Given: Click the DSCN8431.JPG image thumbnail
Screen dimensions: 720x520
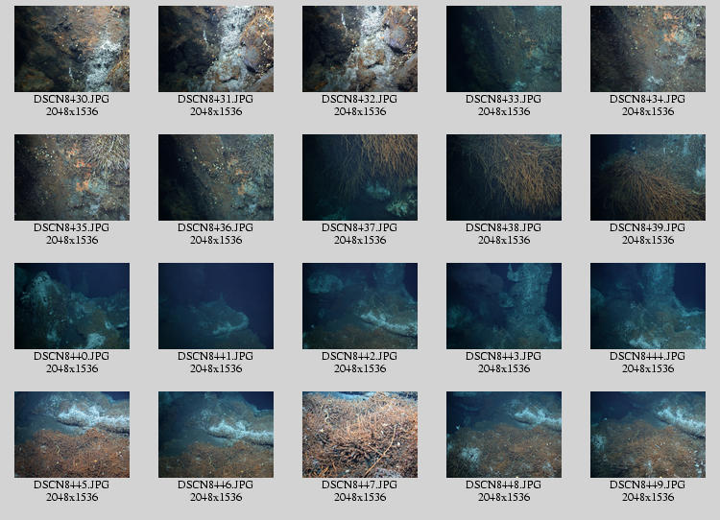Looking at the screenshot, I should (x=215, y=49).
